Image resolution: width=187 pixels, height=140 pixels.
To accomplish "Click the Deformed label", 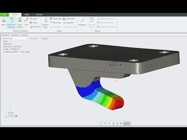I will point(7,44).
